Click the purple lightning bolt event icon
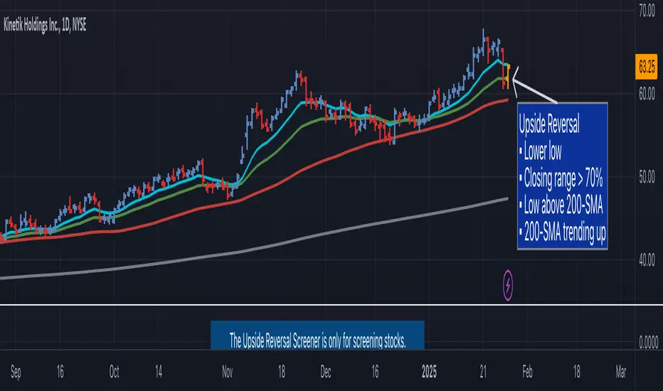Screen dimensions: 663x391 pyautogui.click(x=507, y=285)
